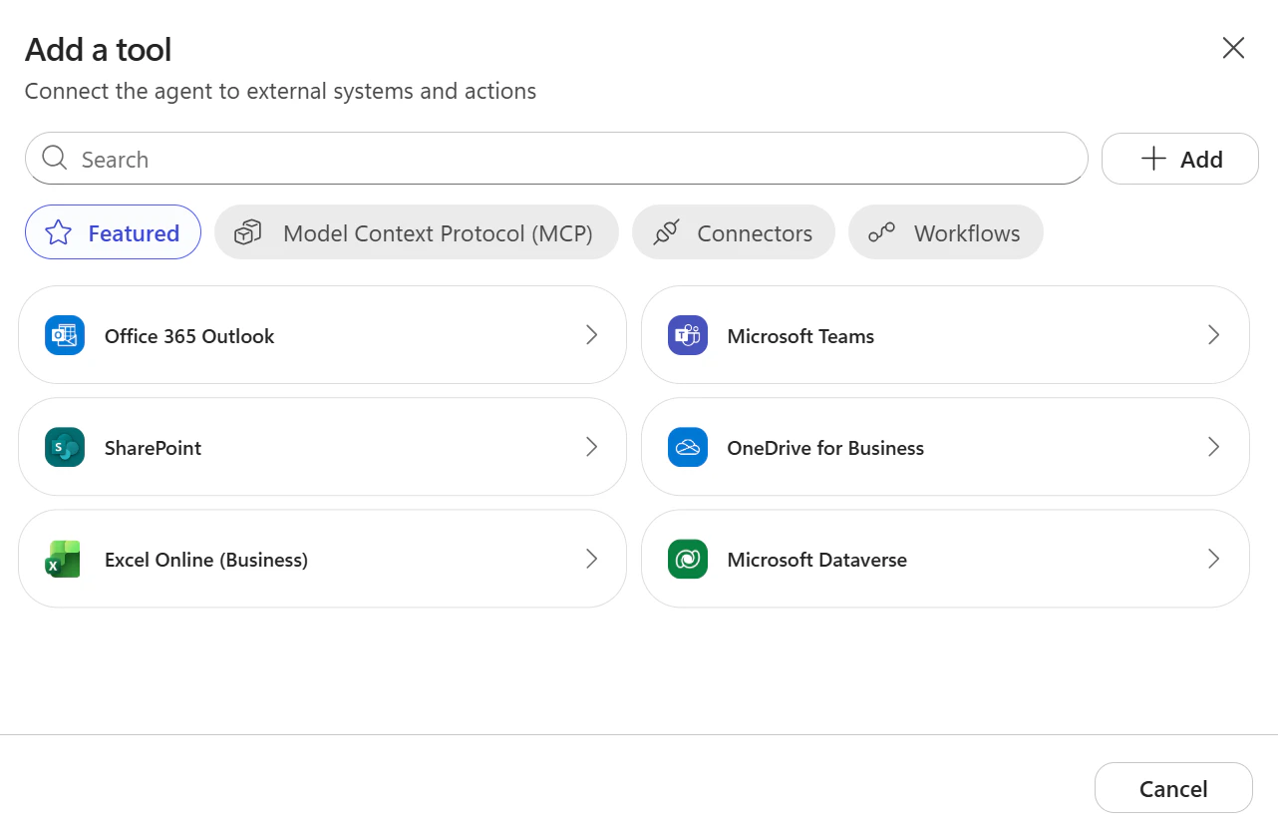Focus the Search input field

coord(556,159)
